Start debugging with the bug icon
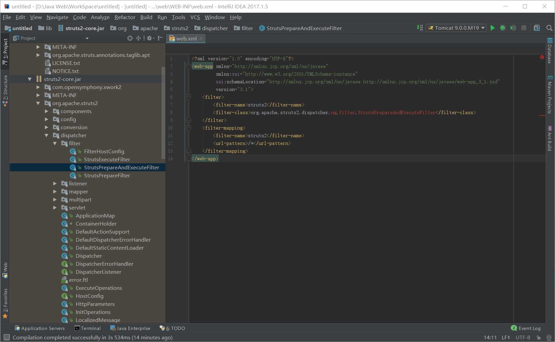Viewport: 555px width, 342px height. point(503,28)
